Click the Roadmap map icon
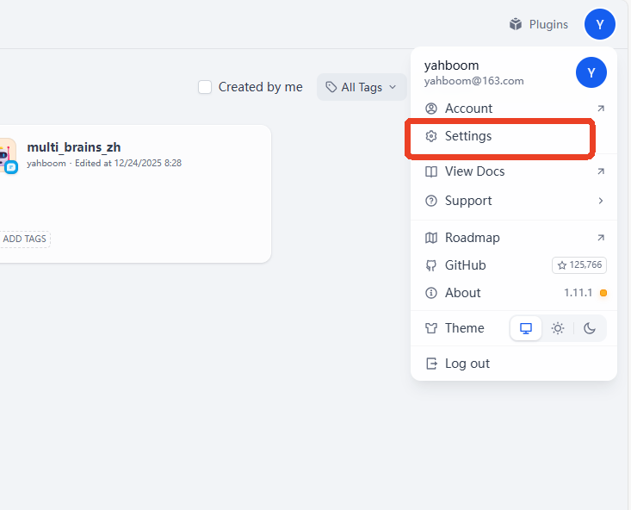This screenshot has height=510, width=631. click(x=431, y=238)
